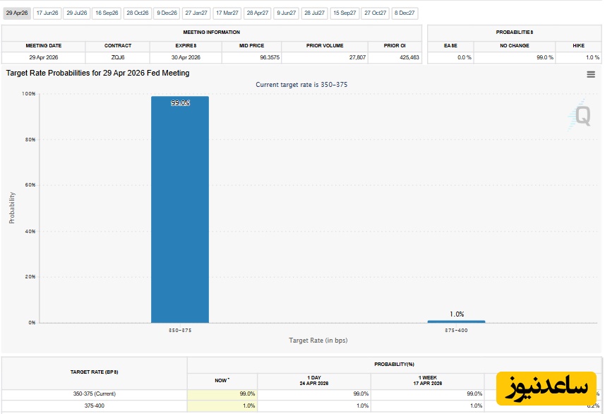
Task: Go to the 16 Sep26 meeting tab
Action: point(107,13)
